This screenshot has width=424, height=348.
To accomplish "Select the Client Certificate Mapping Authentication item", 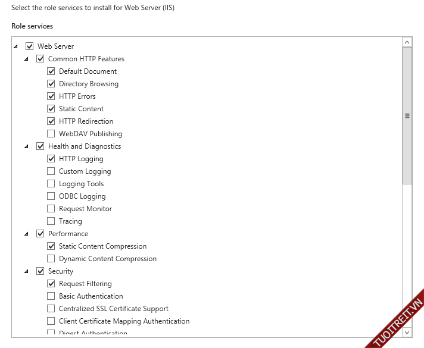I will 124,321.
